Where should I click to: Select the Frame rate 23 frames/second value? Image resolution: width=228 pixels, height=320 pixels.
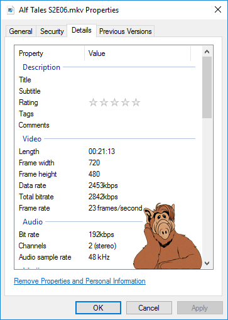[x=116, y=208]
